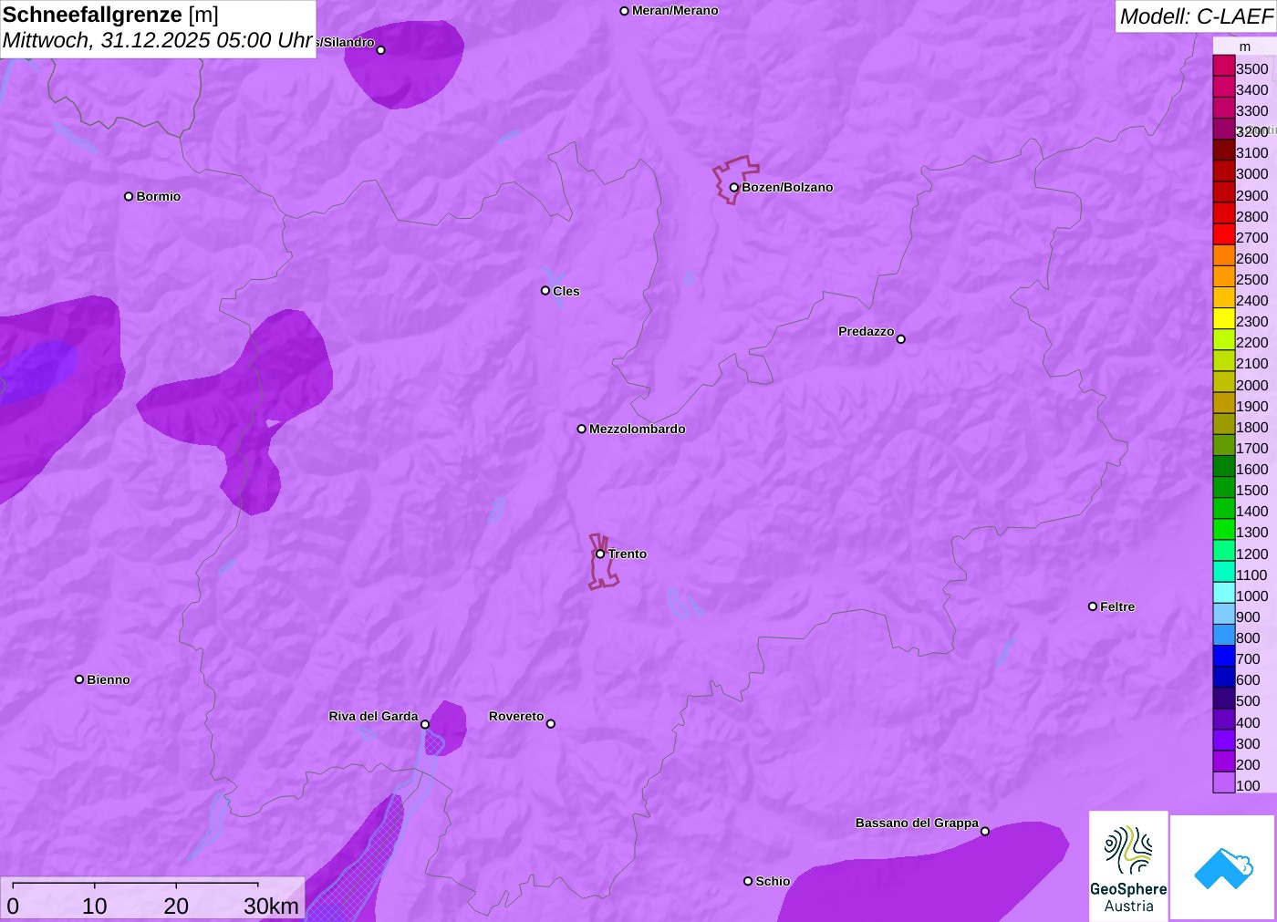Click the Mezzolombardo marker dot

581,429
